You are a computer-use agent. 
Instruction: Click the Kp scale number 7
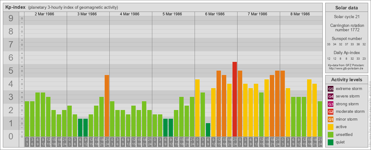point(11,45)
